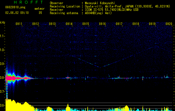Click the A504HB(yagi 4el) antenna text
The image size is (175, 111).
(x=98, y=13)
